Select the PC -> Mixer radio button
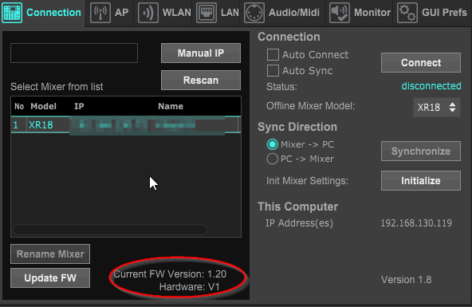 [272, 159]
